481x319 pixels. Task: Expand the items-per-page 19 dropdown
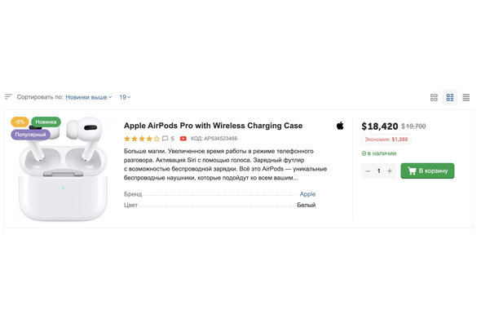tap(125, 97)
